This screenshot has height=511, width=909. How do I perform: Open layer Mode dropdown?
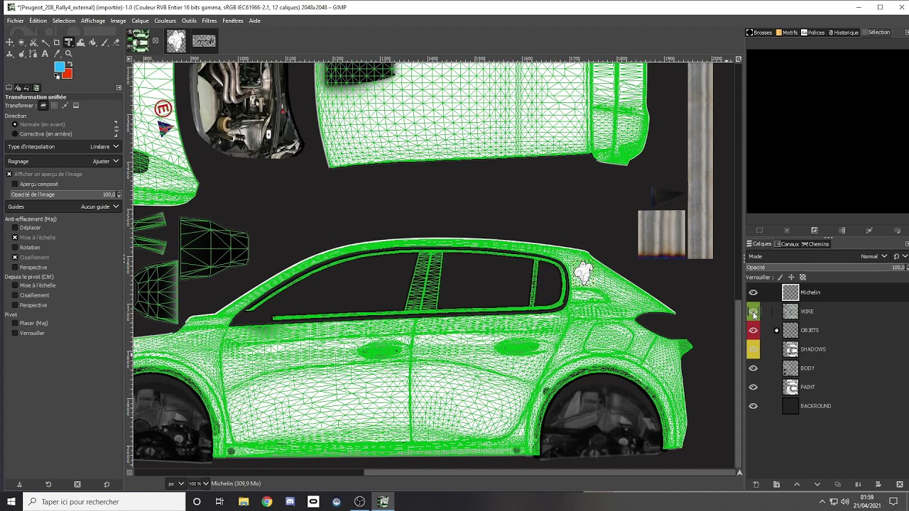818,256
